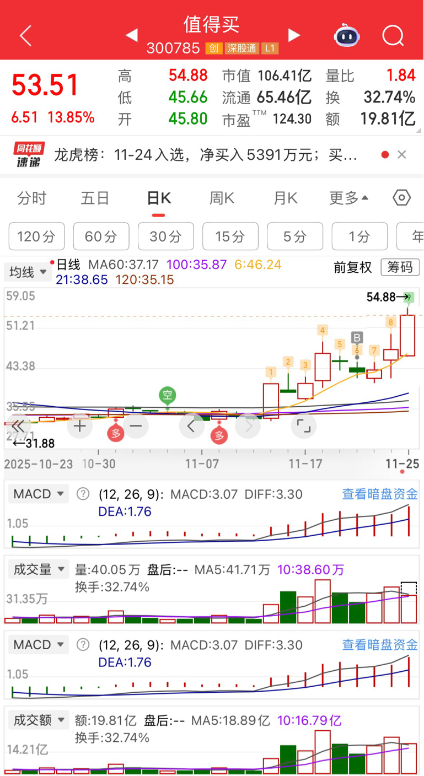Open help for the lower MACD panel
424x776 pixels.
tap(83, 644)
